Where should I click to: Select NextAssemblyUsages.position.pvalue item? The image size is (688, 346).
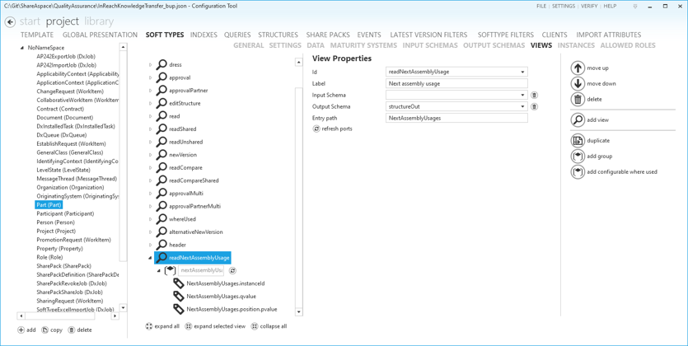[x=232, y=309]
